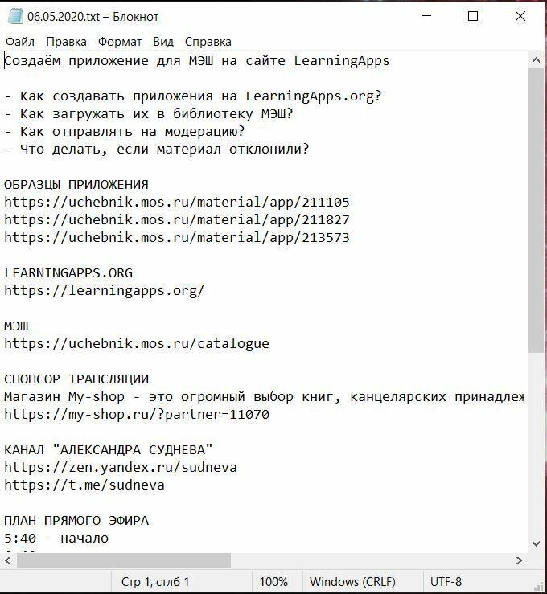Click the vertical scrollbar thumb
The width and height of the screenshot is (547, 594).
tap(536, 211)
